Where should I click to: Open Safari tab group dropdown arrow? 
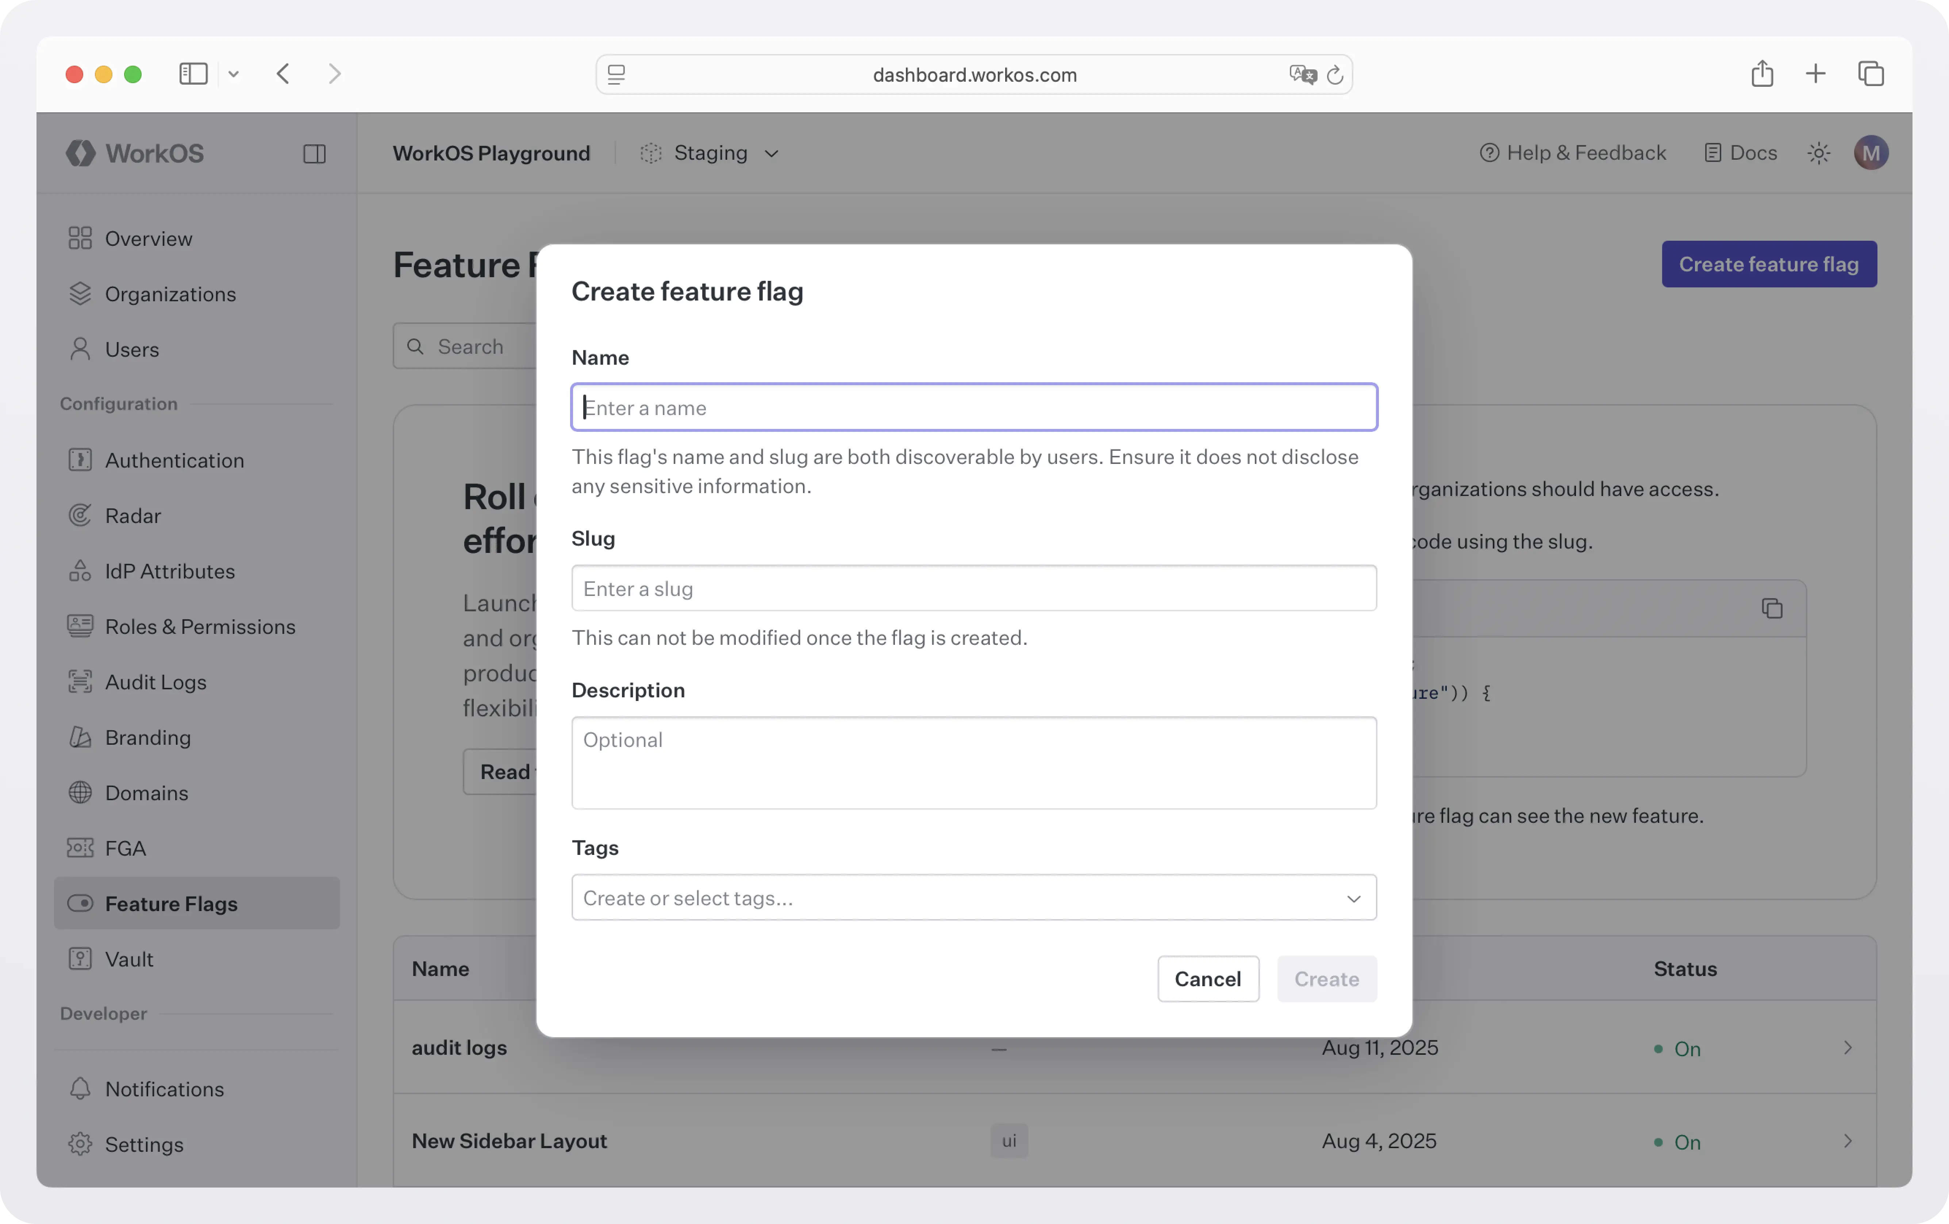click(233, 74)
